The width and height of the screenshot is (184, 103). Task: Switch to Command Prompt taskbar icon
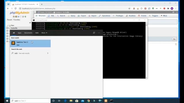click(112, 100)
